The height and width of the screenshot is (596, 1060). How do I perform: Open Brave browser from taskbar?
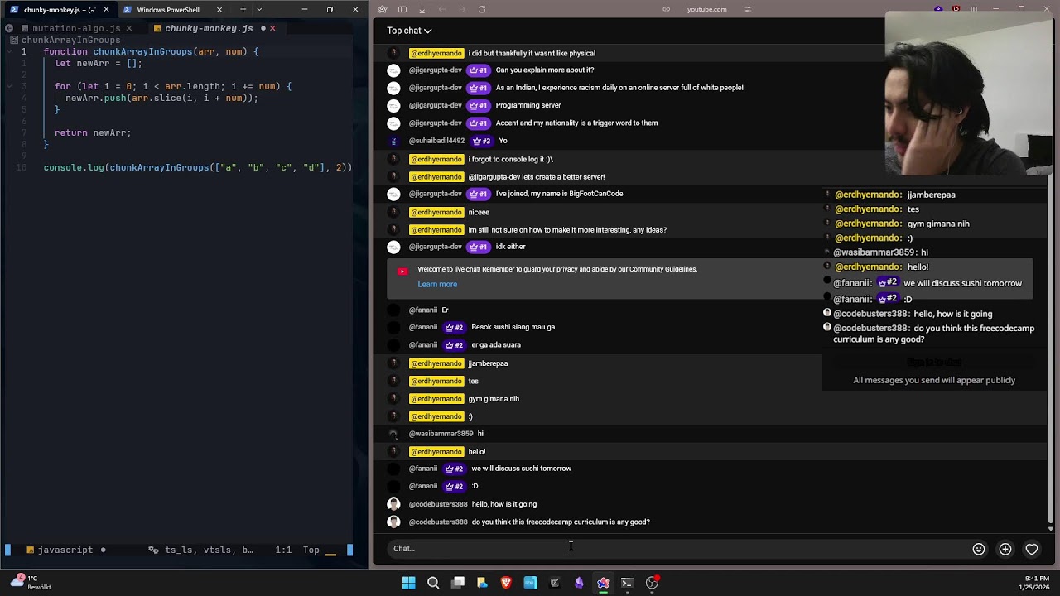tap(506, 583)
